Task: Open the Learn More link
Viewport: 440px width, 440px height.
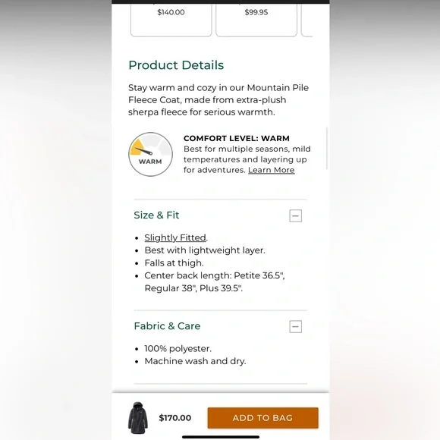Action: click(272, 170)
